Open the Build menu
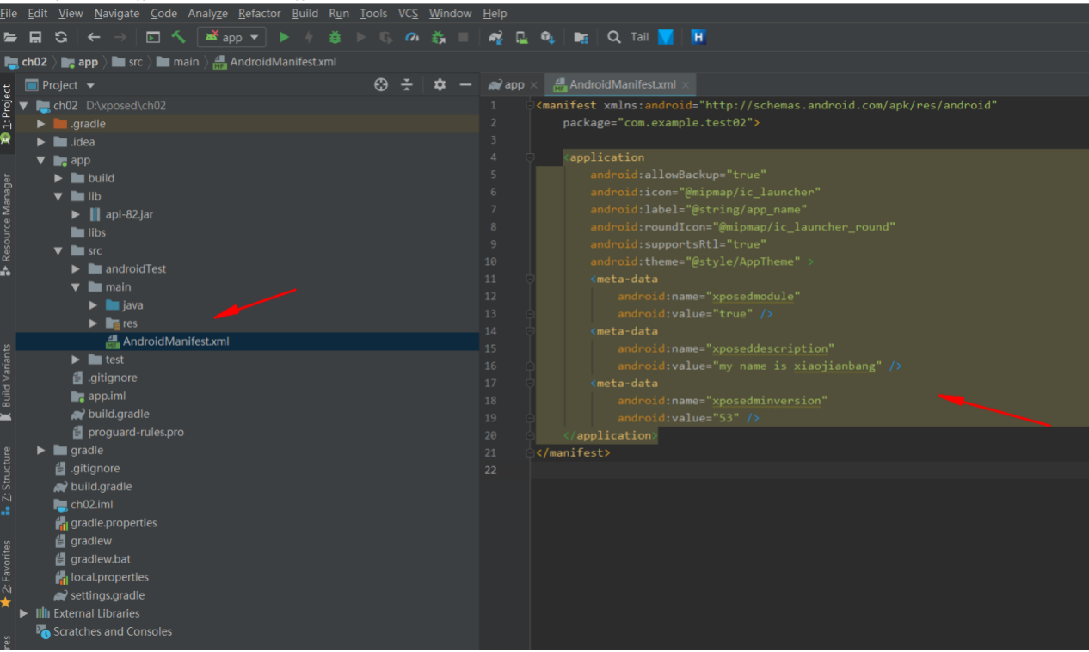1089x652 pixels. [305, 13]
